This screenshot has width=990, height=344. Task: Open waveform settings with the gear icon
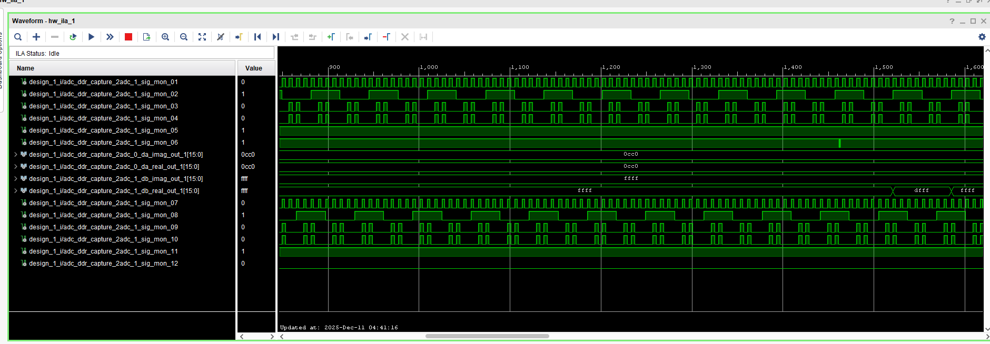coord(982,37)
